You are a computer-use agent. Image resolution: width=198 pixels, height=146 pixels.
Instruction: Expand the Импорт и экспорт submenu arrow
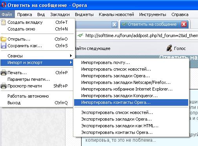(x=71, y=62)
